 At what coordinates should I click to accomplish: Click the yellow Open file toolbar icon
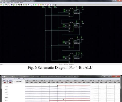tap(1, 5)
